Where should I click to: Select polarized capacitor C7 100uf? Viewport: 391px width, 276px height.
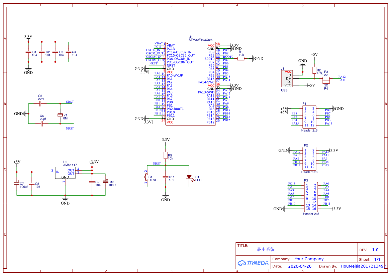click(x=17, y=184)
